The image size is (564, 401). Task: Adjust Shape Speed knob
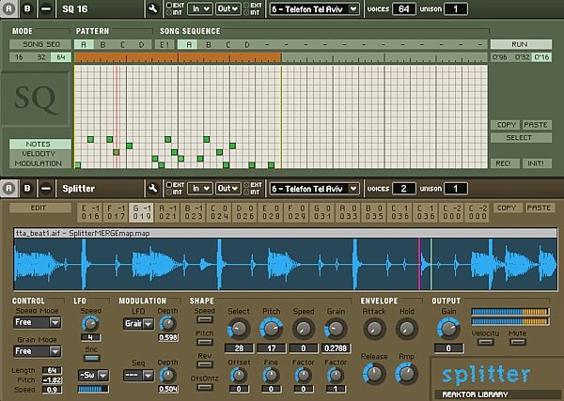[304, 329]
